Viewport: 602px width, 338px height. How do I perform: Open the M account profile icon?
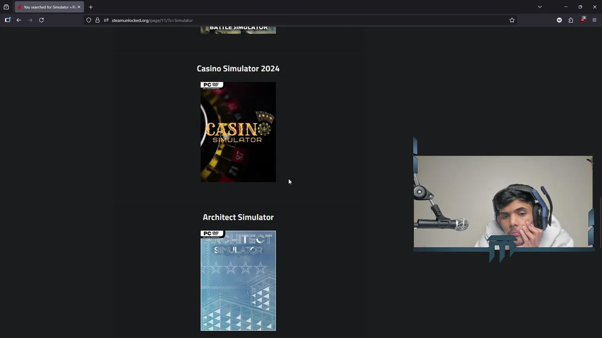pos(559,20)
